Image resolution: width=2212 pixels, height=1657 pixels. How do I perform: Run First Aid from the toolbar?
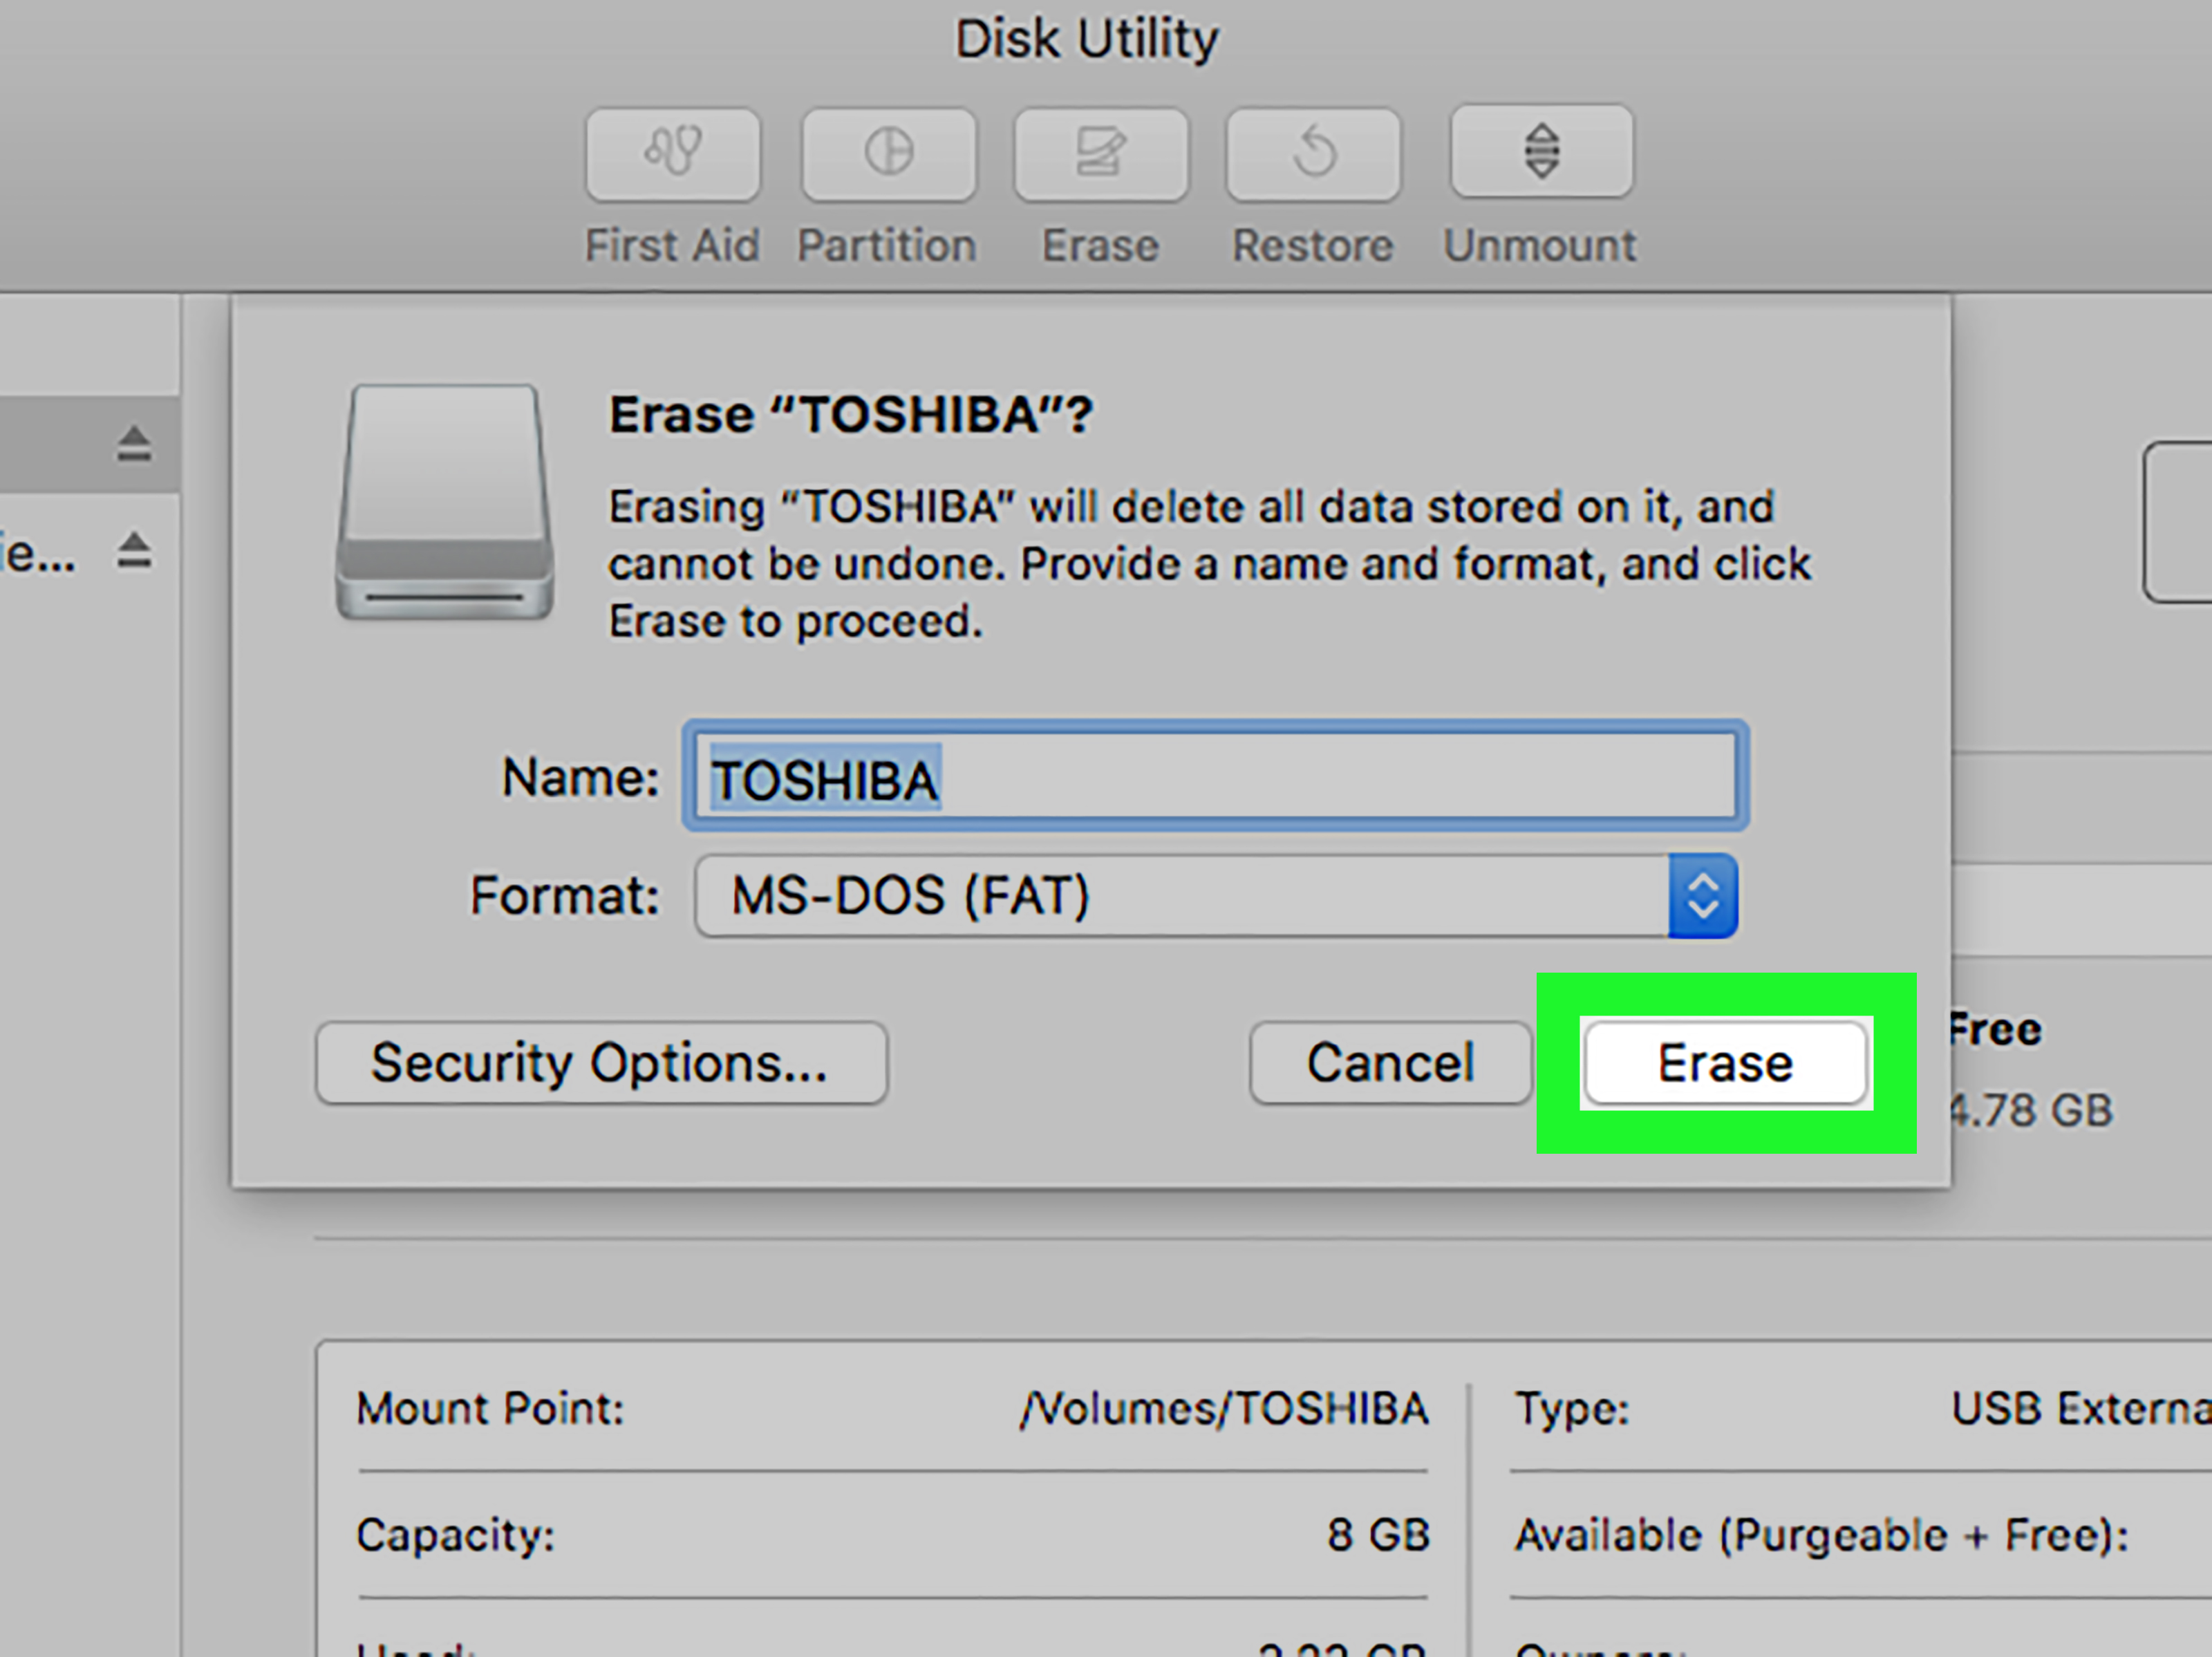coord(672,153)
